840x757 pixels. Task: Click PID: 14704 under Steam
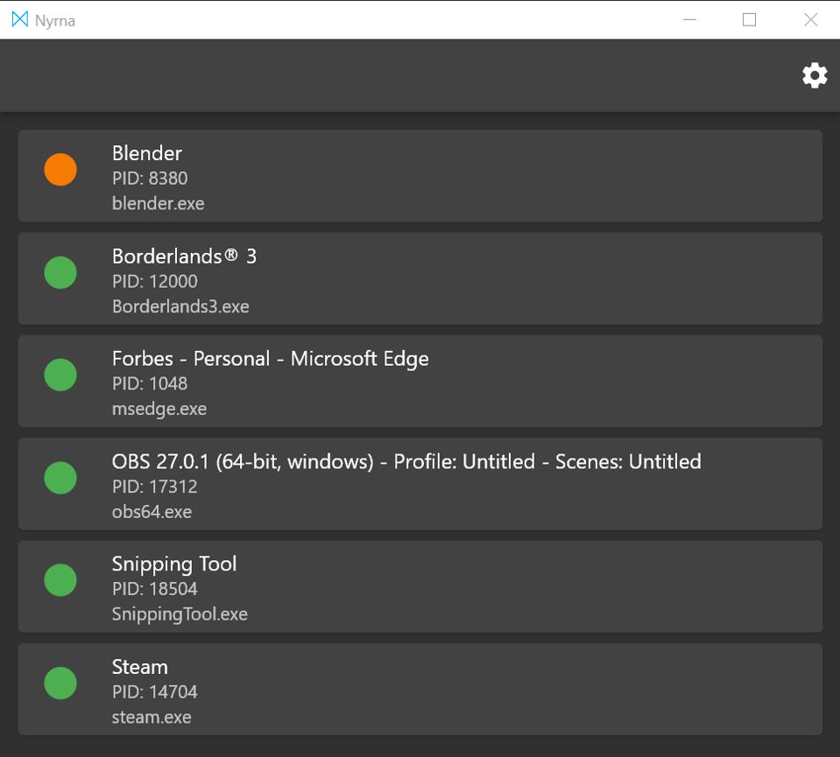154,691
